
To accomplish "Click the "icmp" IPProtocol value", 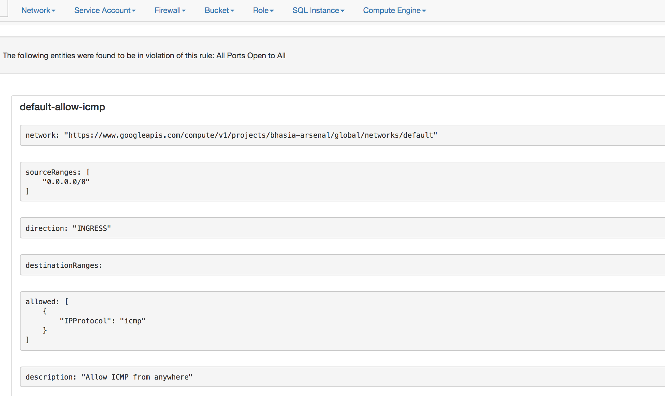I will (132, 321).
